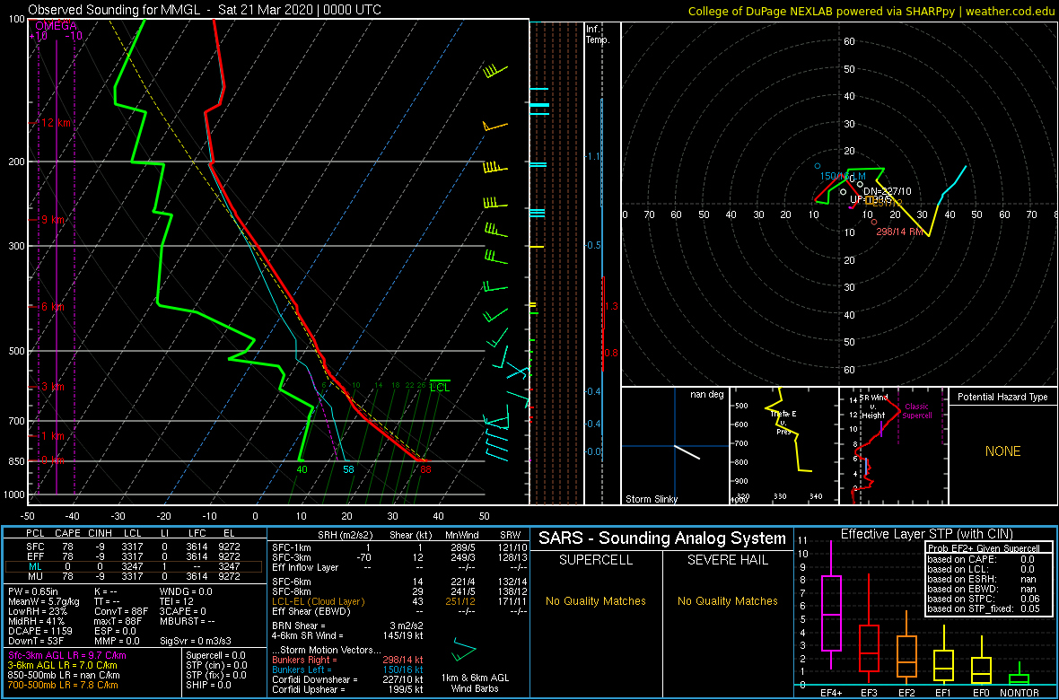Click '700-500mb LR = 7.8 C/km'
Image resolution: width=1059 pixels, height=700 pixels.
tap(64, 685)
